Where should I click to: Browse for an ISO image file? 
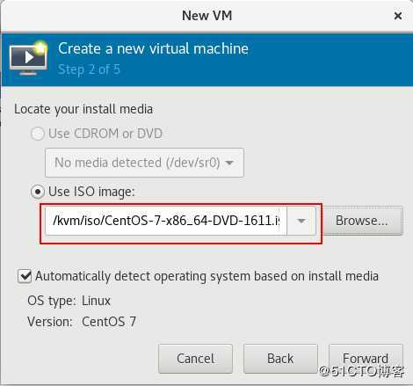362,221
